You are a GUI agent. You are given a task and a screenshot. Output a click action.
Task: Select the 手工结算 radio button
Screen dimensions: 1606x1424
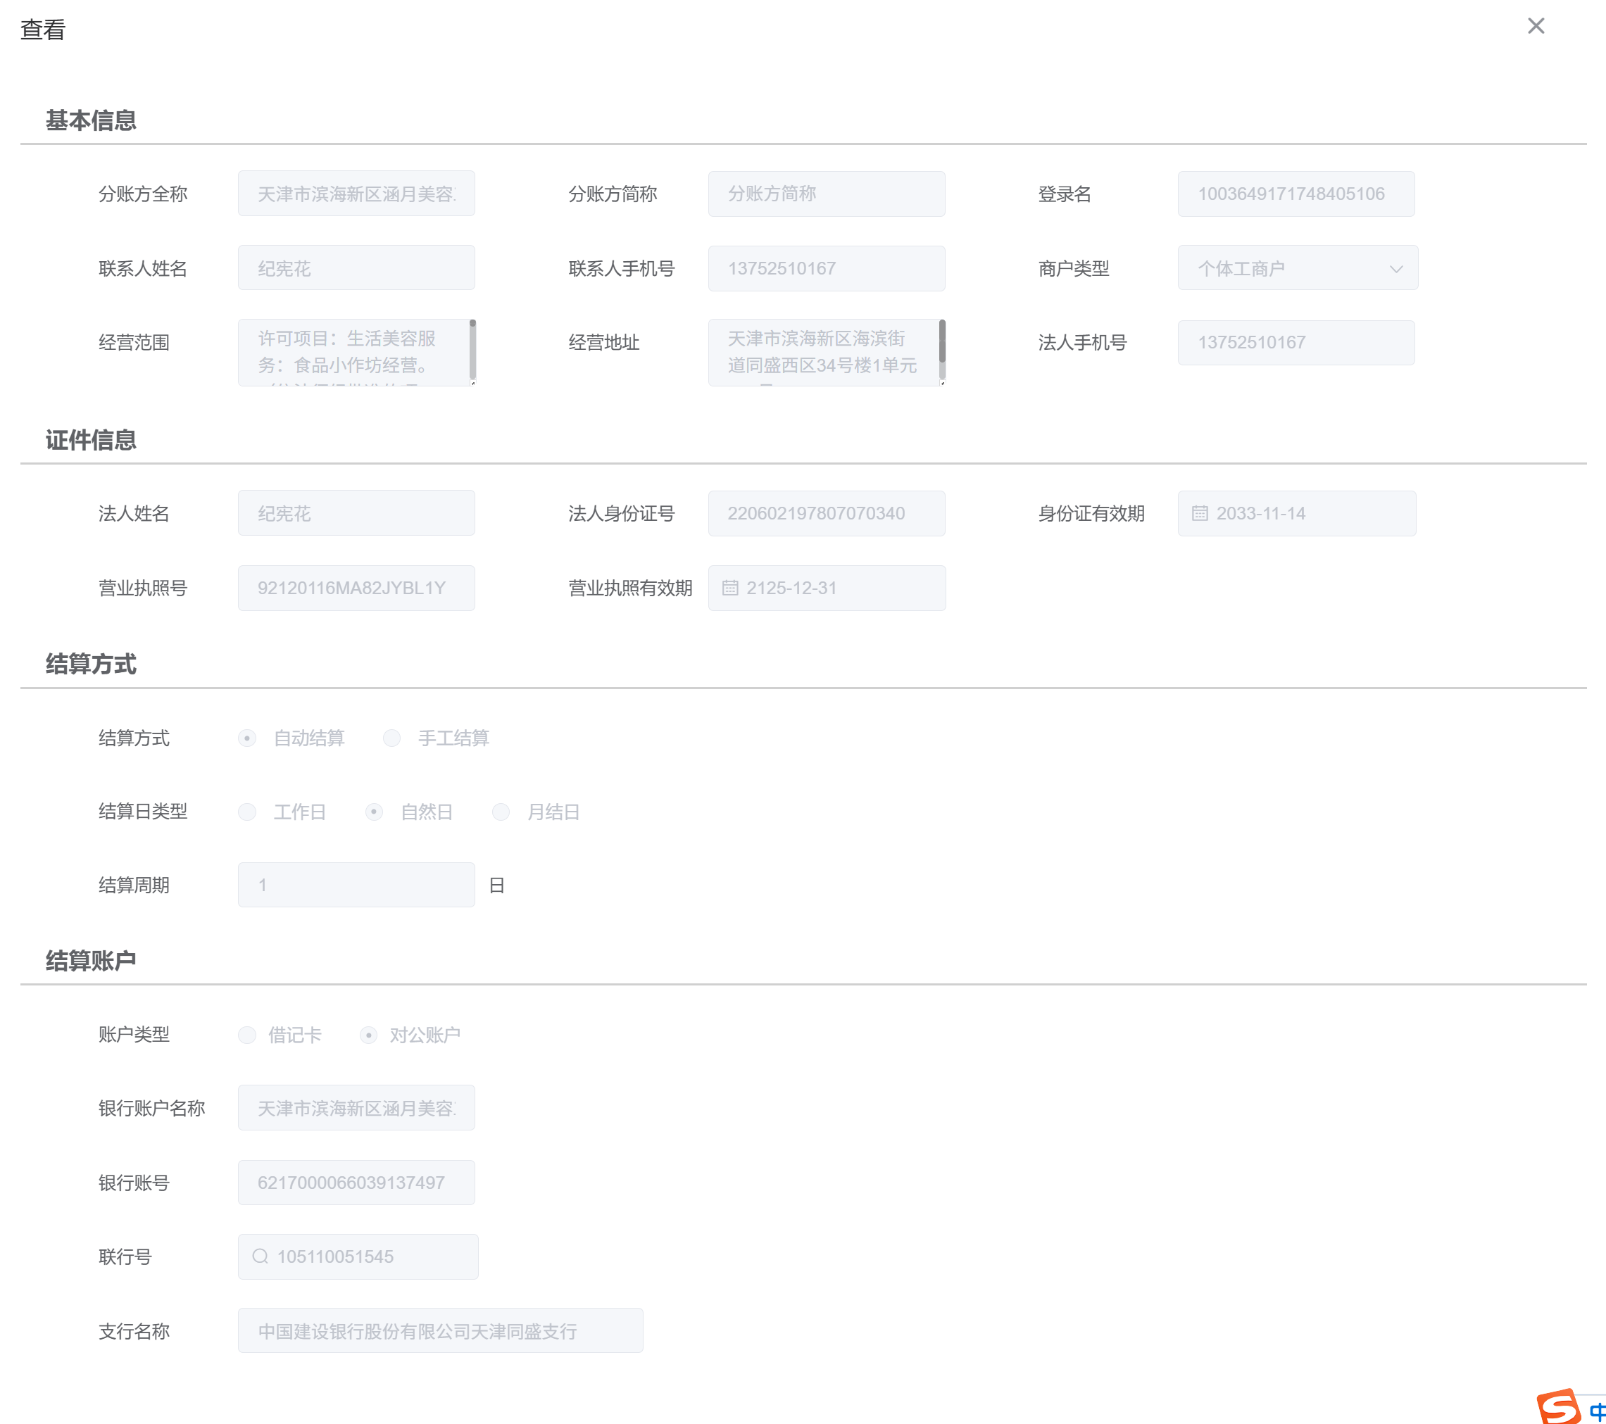pyautogui.click(x=391, y=738)
